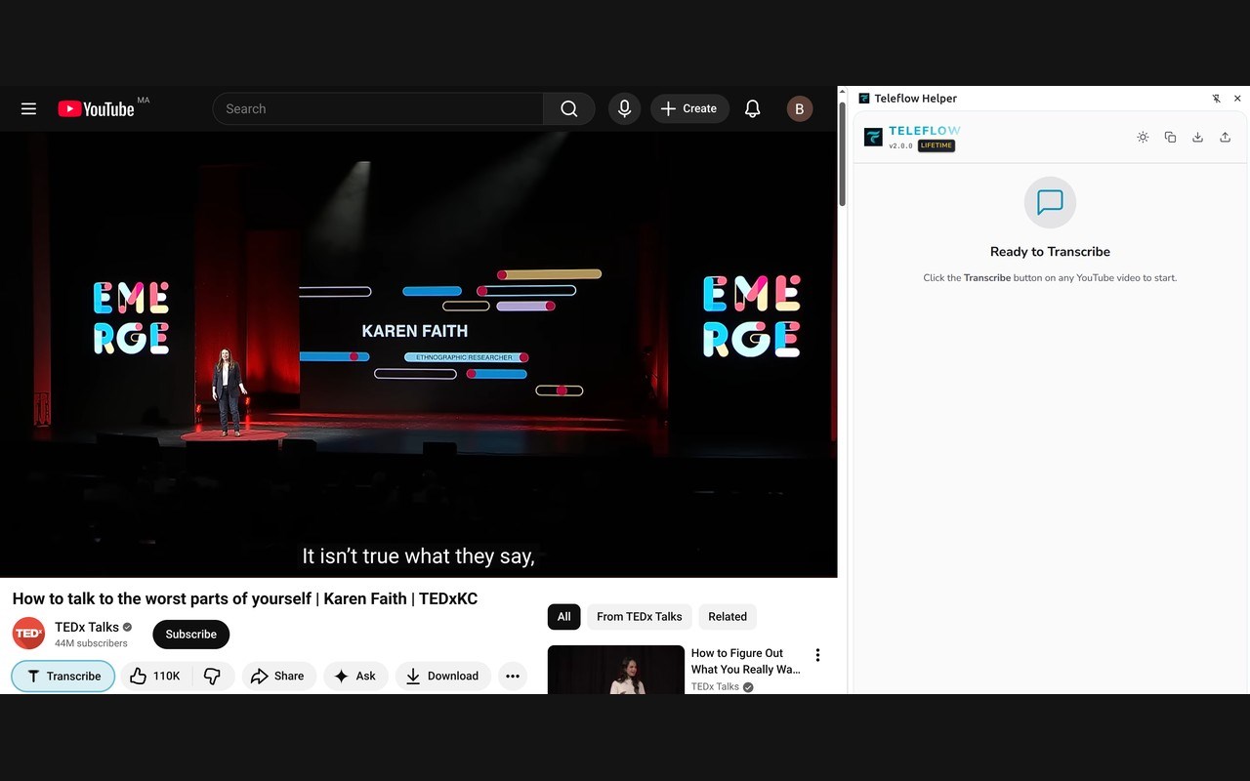Select the Related filter chip
The height and width of the screenshot is (781, 1250).
728,617
